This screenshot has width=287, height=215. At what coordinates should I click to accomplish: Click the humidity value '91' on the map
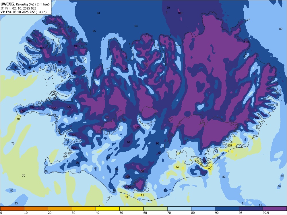coord(95,168)
